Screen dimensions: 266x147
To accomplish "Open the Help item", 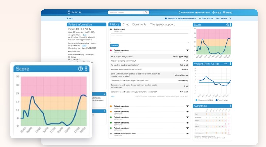I will pyautogui.click(x=217, y=13).
